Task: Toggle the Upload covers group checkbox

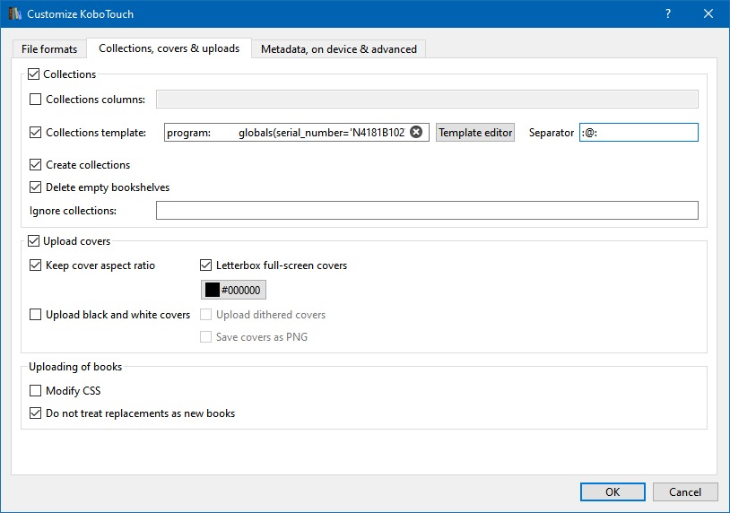Action: coord(34,241)
